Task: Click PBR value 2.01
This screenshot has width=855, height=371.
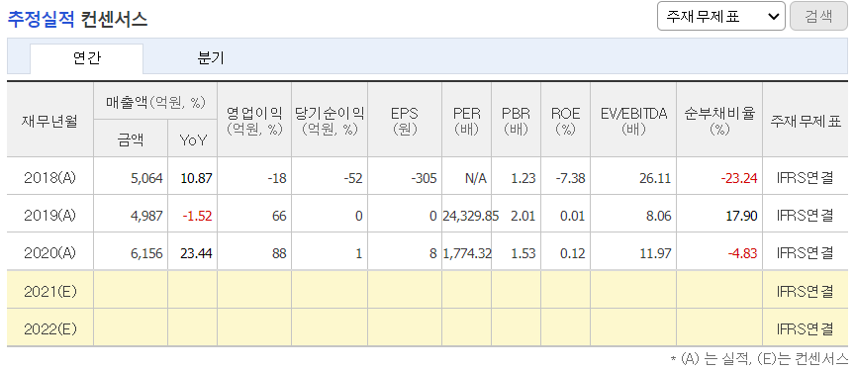Action: (x=524, y=216)
